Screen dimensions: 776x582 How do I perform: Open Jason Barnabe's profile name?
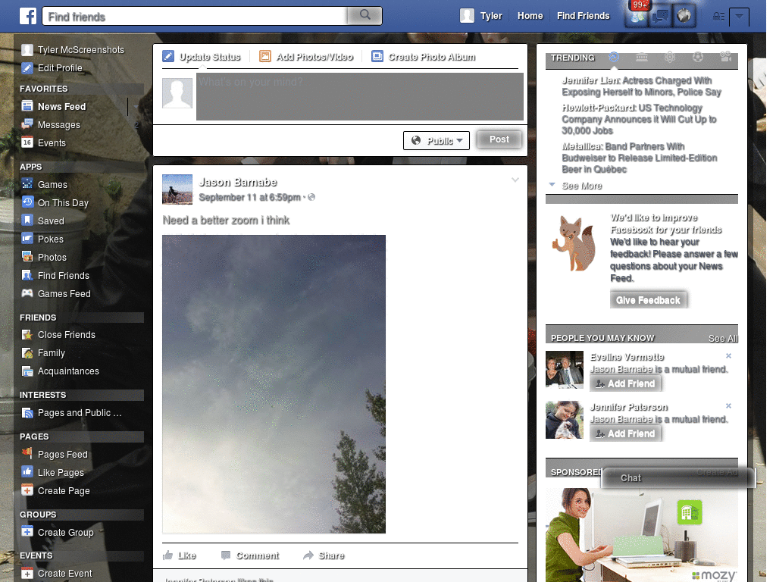237,183
